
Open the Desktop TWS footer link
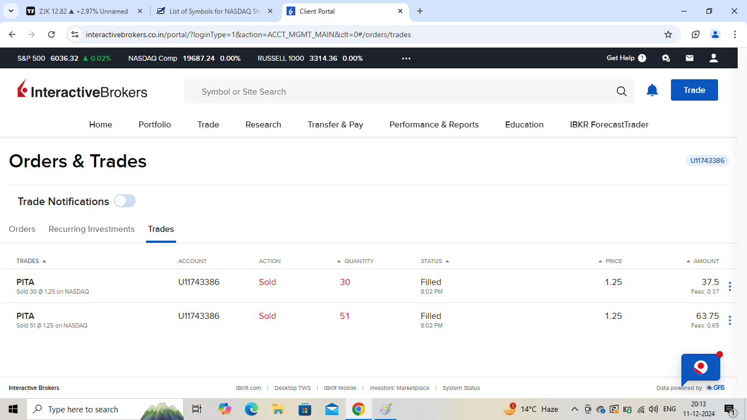pos(293,388)
